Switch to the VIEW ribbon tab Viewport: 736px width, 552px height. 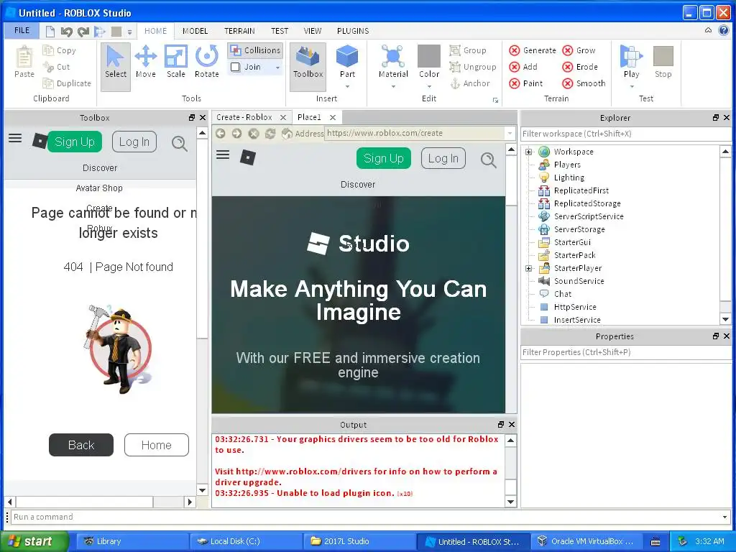click(312, 31)
